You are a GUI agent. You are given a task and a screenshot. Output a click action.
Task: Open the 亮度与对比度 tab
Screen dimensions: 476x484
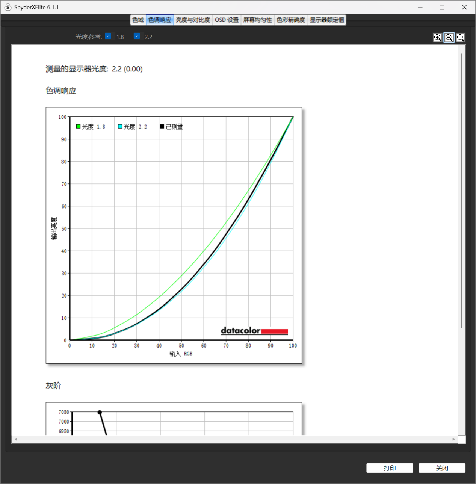pos(193,20)
